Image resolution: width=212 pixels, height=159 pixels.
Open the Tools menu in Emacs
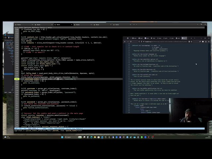click(42, 27)
